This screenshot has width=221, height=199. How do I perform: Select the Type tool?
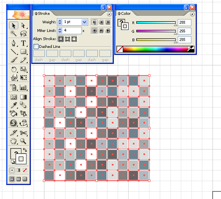point(23,43)
